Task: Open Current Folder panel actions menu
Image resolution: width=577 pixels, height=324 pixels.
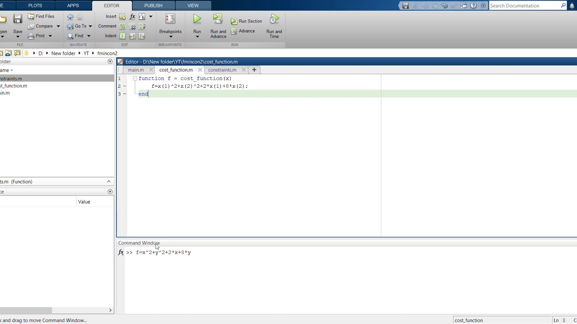Action: coord(110,62)
